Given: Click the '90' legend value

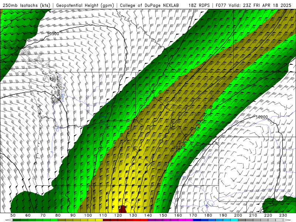Looking at the screenshot, I should (73, 215).
